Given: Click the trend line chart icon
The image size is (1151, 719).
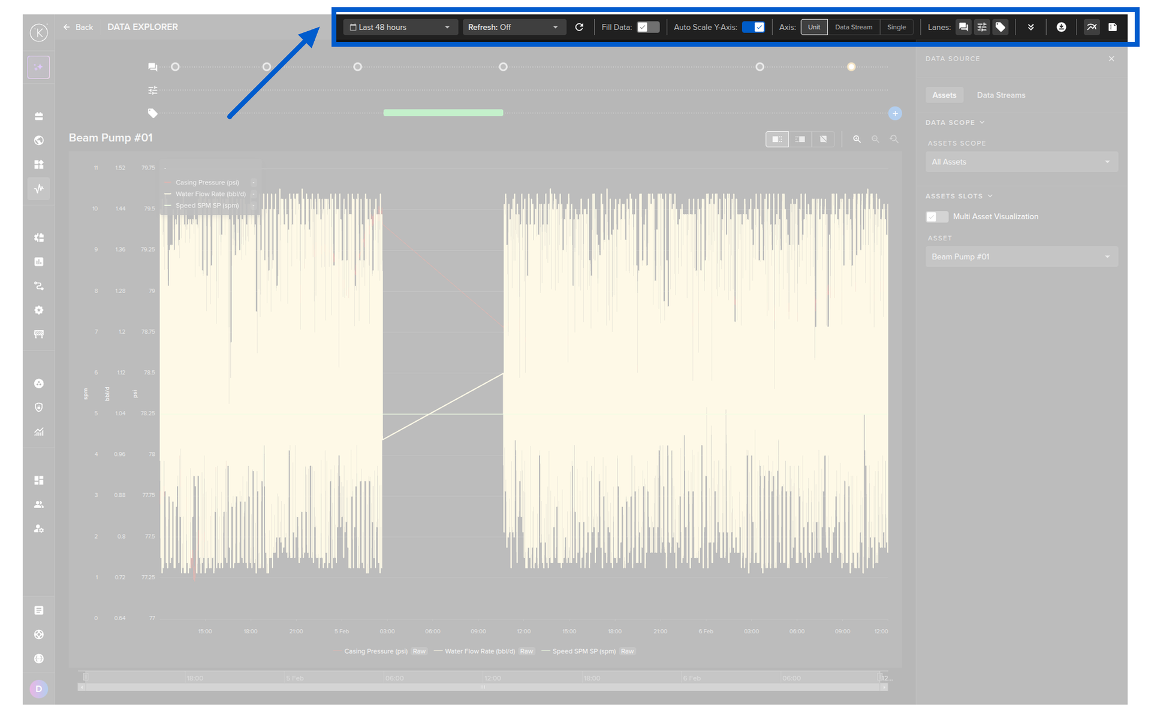Looking at the screenshot, I should pos(1092,27).
